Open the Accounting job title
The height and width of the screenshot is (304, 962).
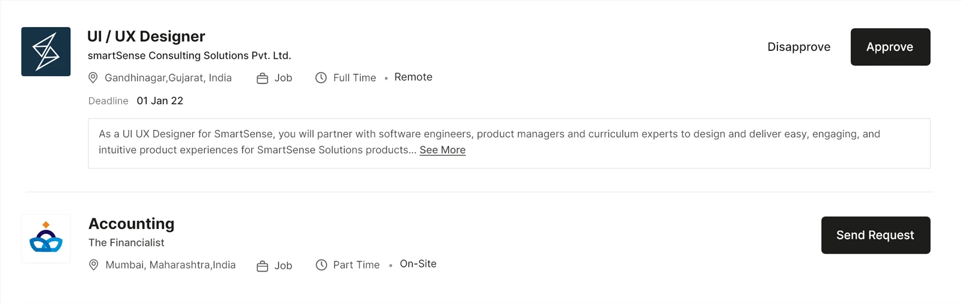pos(131,224)
